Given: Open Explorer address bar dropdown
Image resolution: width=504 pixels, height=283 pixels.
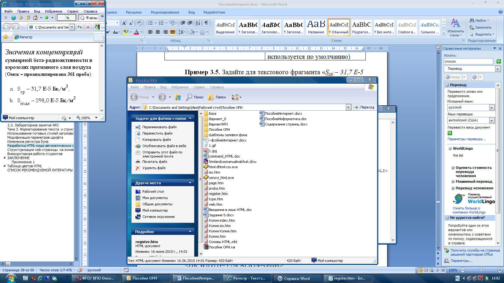Looking at the screenshot, I should (348, 107).
